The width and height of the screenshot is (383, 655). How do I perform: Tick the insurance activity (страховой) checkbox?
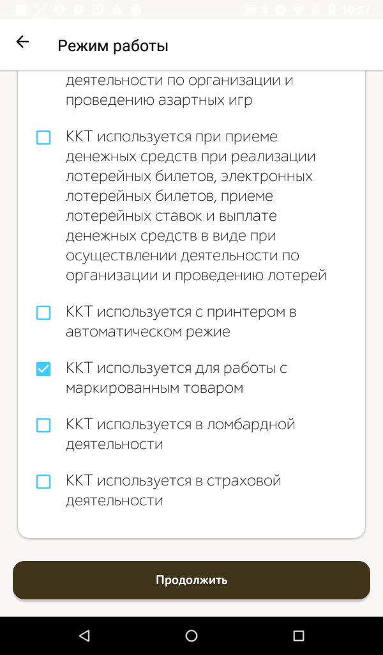point(43,482)
